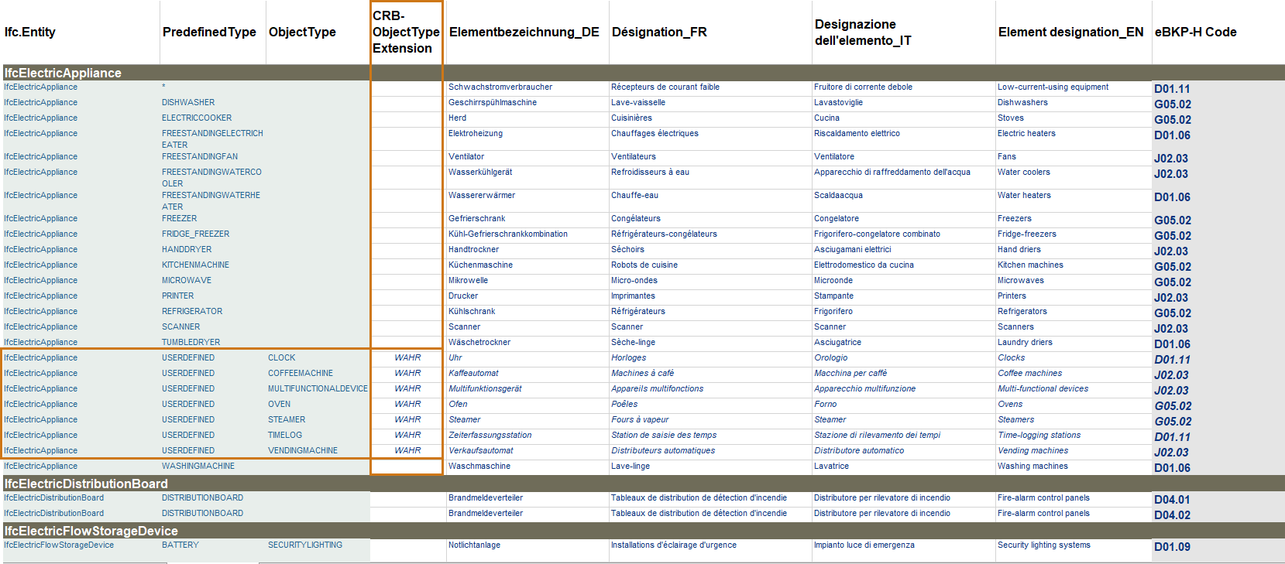Click the 'KITCHENMACHINE' cell
The height and width of the screenshot is (564, 1285).
coord(195,265)
